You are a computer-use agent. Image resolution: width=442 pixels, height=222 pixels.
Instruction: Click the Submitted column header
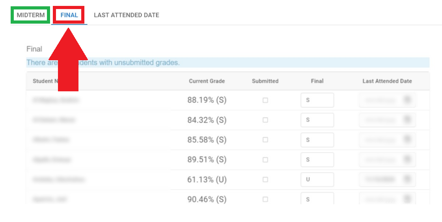pyautogui.click(x=265, y=81)
